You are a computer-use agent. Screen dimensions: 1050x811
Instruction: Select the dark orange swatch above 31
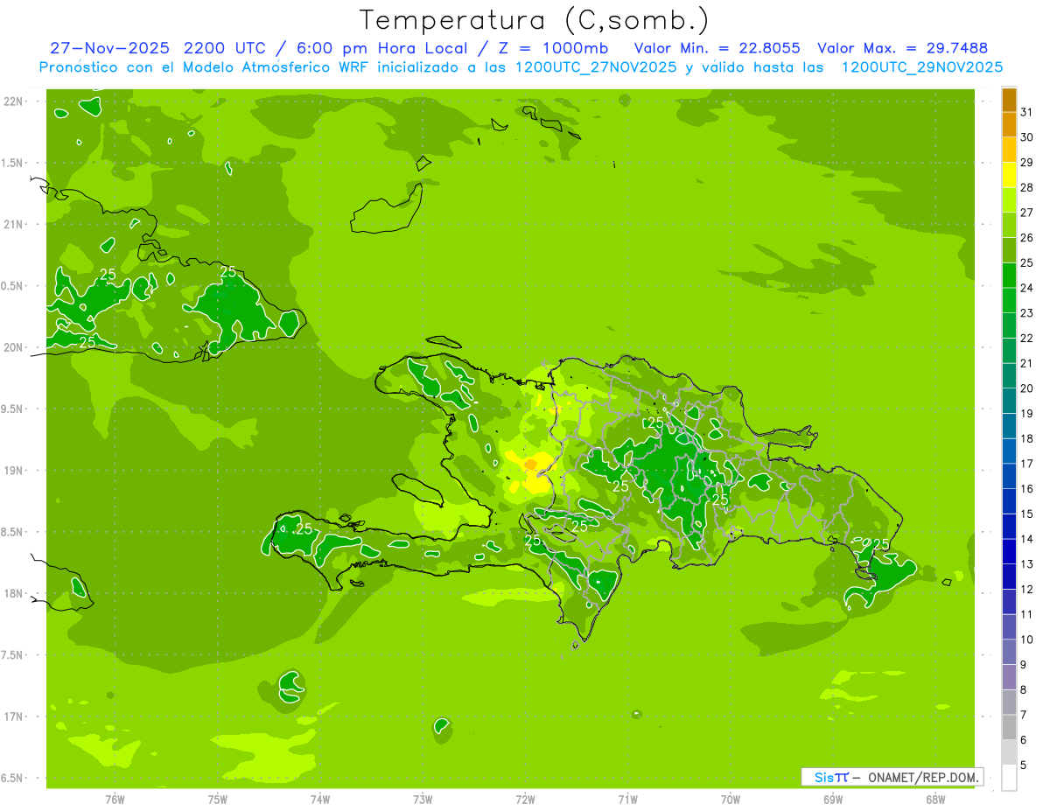tap(1009, 100)
